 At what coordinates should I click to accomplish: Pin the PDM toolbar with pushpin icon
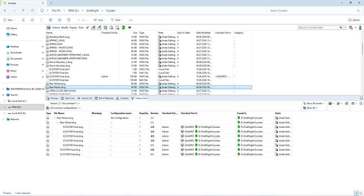[87, 28]
